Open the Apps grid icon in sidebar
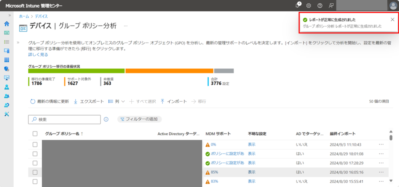The image size is (399, 187). 7,60
